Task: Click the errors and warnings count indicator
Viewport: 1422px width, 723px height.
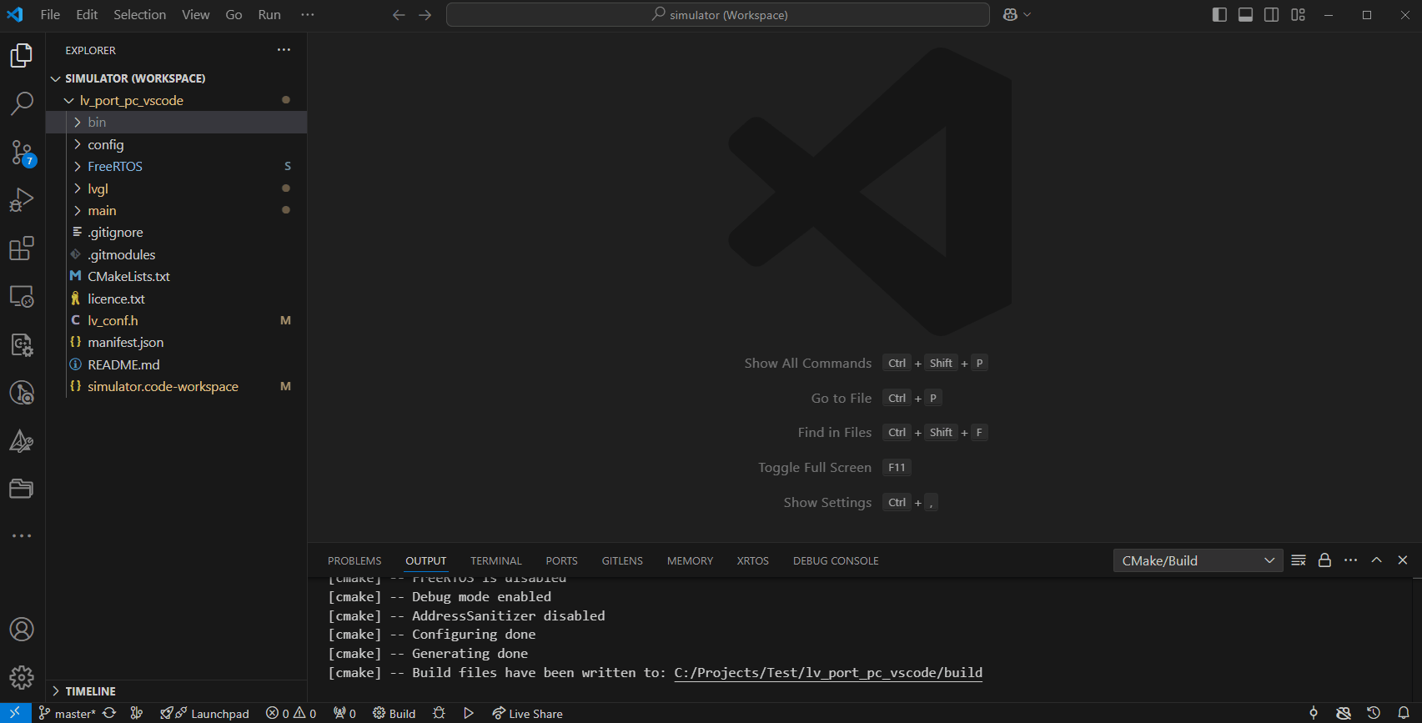Action: coord(291,713)
